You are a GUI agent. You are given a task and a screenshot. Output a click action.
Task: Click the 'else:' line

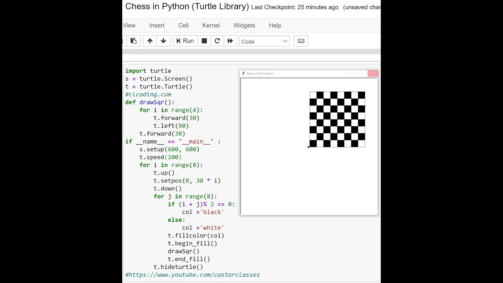click(x=176, y=220)
